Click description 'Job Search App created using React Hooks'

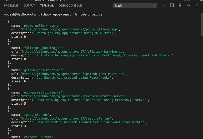73,78
